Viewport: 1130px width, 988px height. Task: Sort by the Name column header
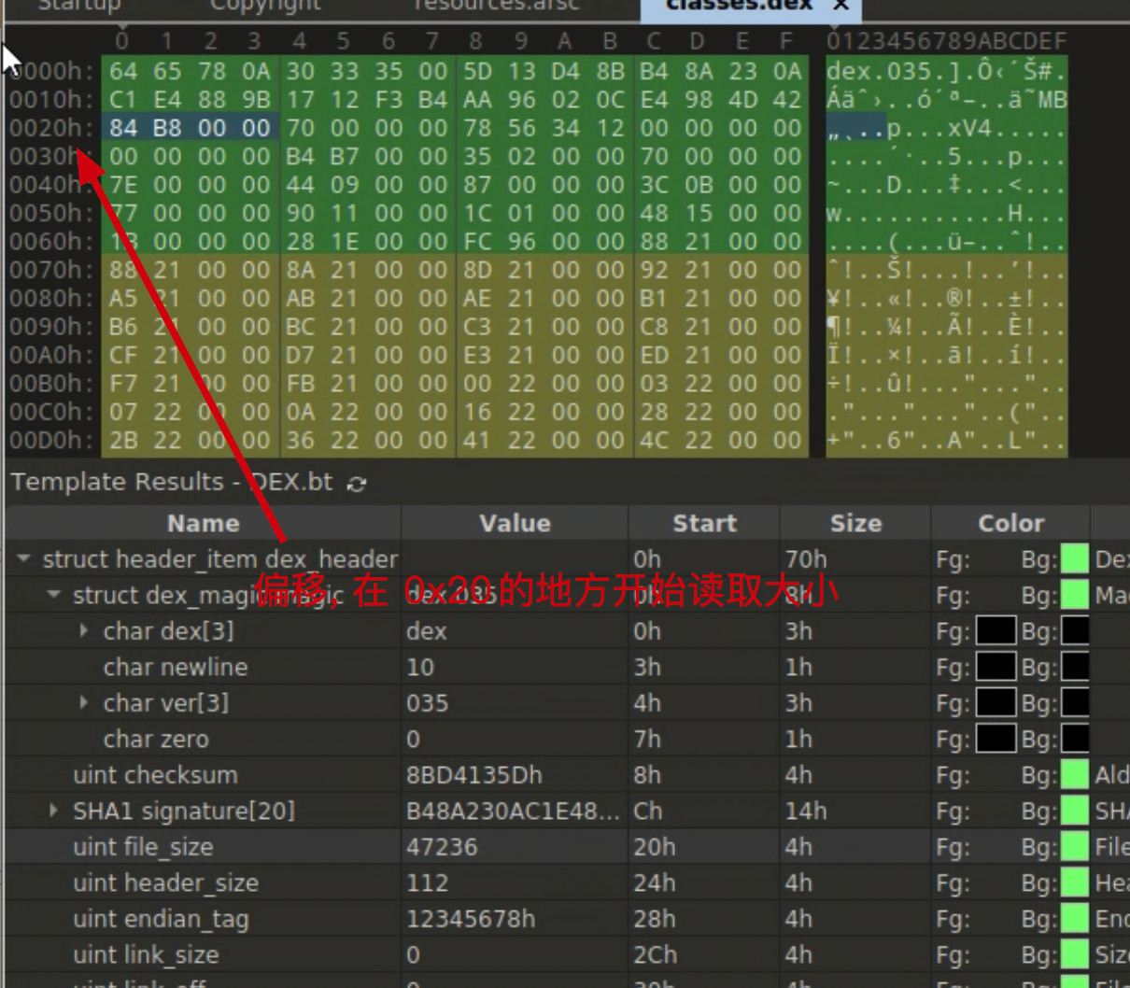[x=204, y=523]
